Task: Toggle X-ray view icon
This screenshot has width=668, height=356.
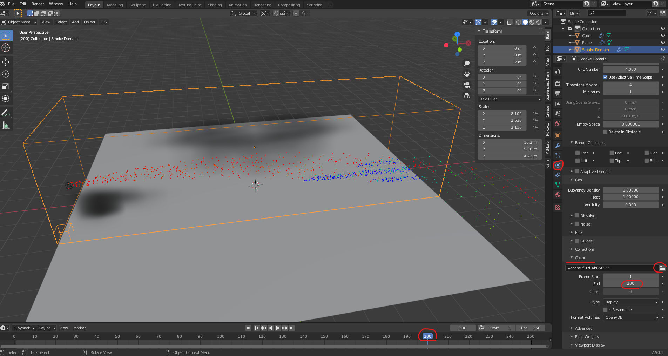Action: point(510,22)
